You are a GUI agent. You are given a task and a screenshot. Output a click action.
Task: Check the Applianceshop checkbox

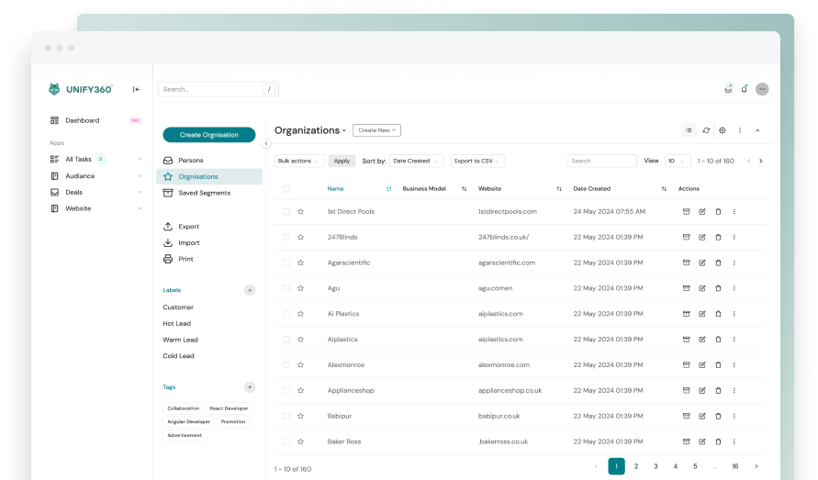tap(286, 391)
